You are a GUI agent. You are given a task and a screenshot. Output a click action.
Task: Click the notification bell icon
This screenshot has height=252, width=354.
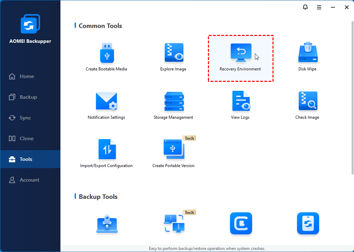coord(305,7)
